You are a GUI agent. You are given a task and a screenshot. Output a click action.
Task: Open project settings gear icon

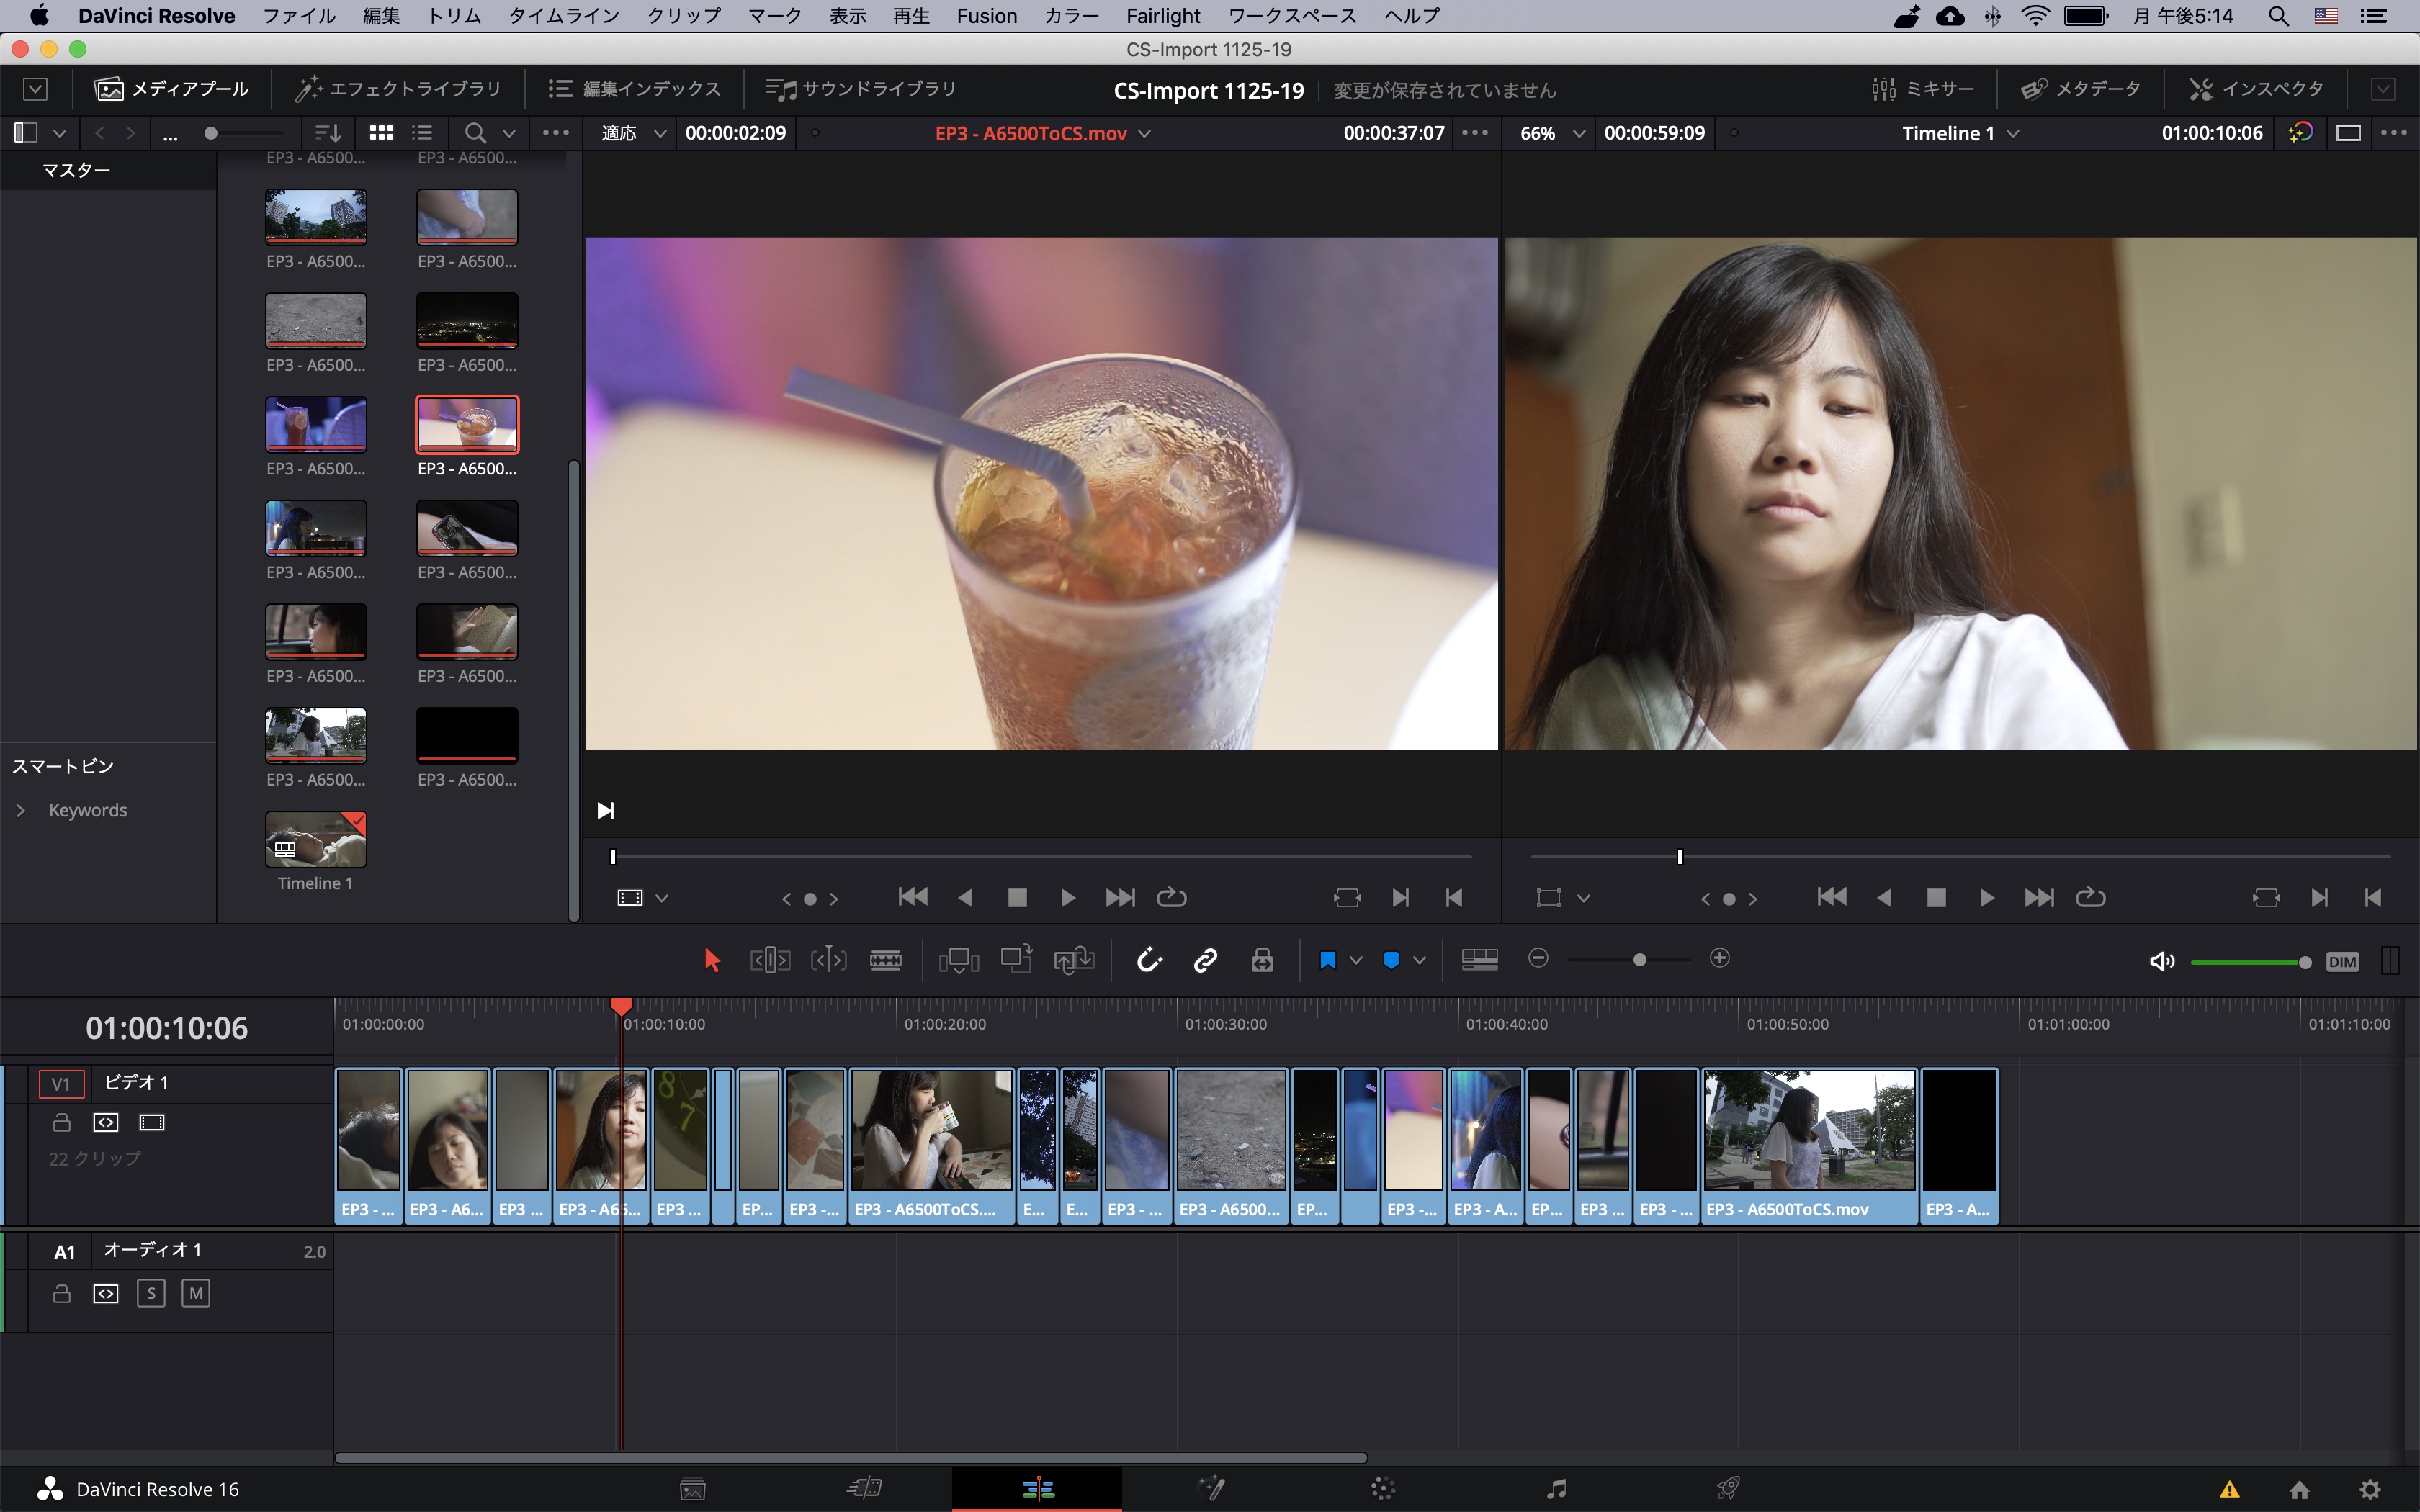coord(2369,1488)
